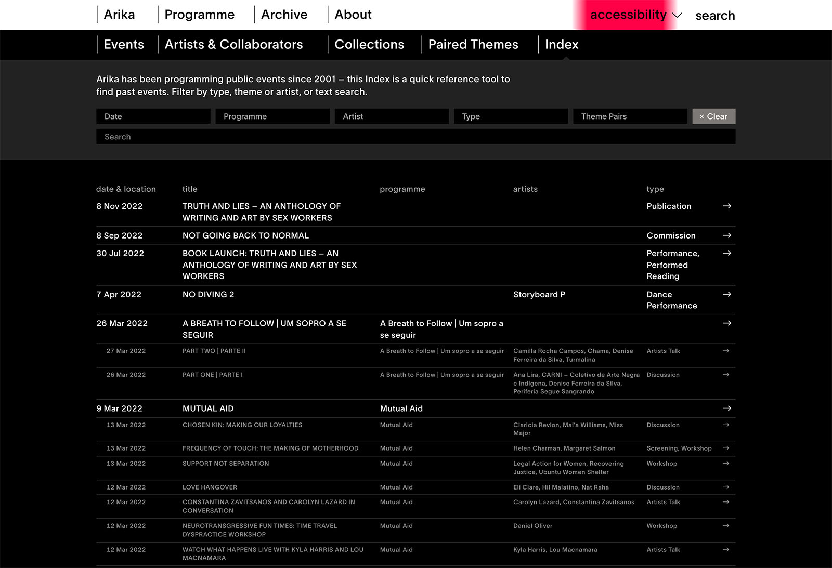Open Truth and Lies anthology title
This screenshot has height=568, width=832.
(262, 212)
